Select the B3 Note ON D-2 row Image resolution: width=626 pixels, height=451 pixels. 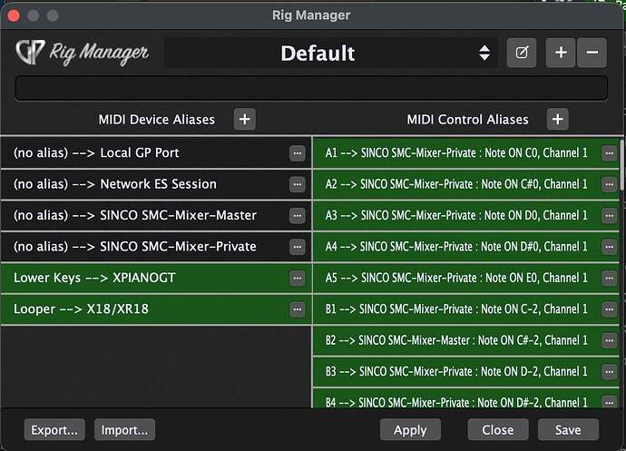[466, 371]
